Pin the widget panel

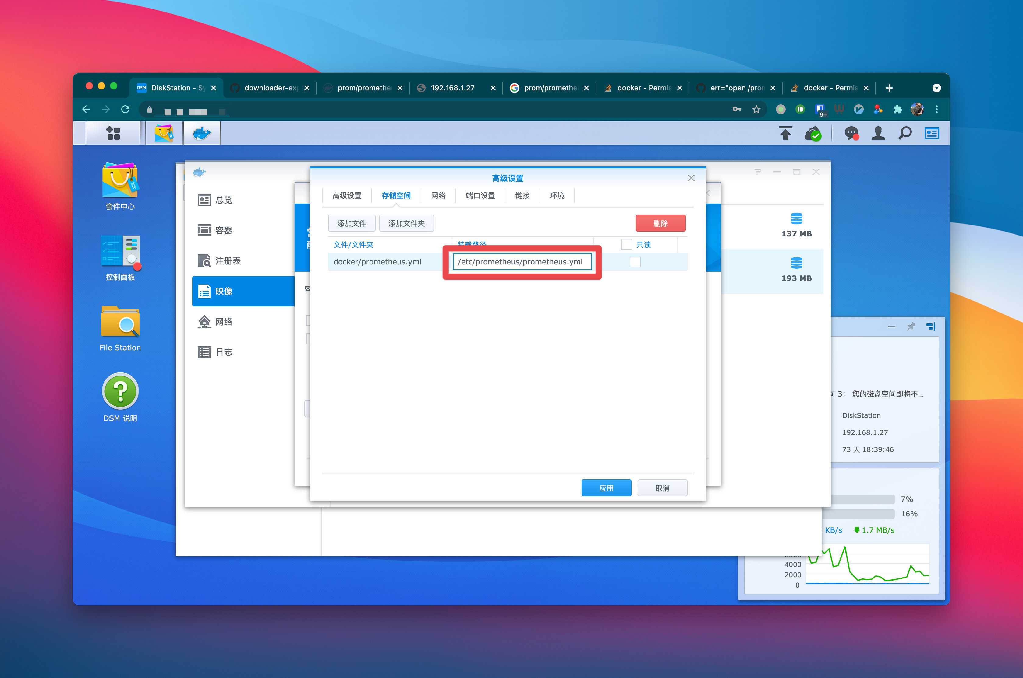pos(911,327)
